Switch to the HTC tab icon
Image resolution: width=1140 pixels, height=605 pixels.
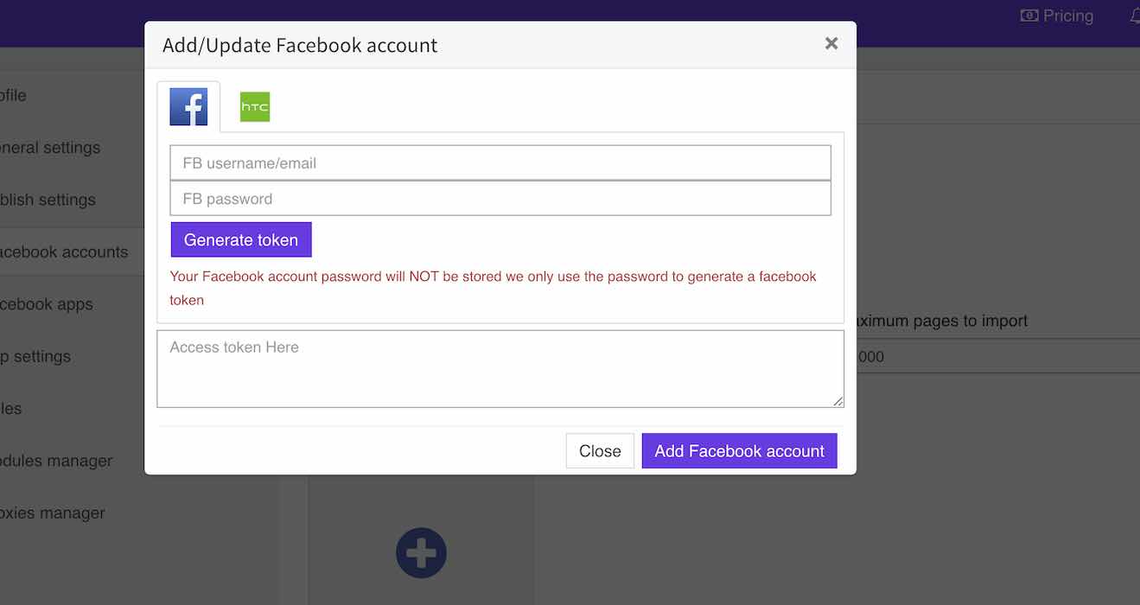coord(254,105)
